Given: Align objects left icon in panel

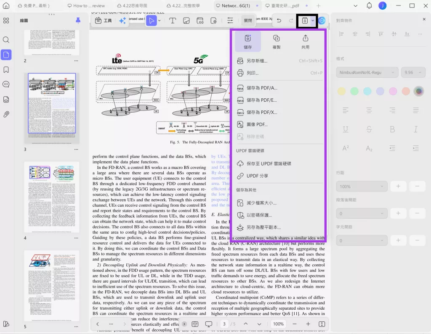Looking at the screenshot, I should tap(341, 34).
